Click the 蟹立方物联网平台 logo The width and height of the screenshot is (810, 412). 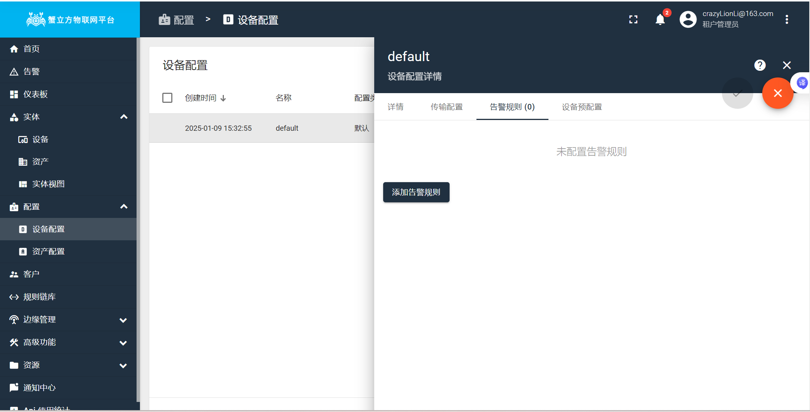[x=70, y=19]
